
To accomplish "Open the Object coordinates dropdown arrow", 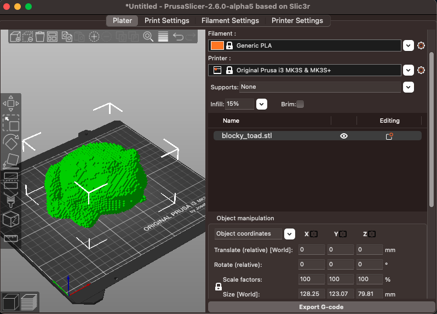I will click(x=290, y=234).
